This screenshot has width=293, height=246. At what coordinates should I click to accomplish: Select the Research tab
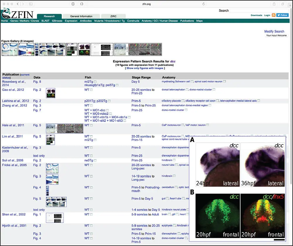[49, 16]
